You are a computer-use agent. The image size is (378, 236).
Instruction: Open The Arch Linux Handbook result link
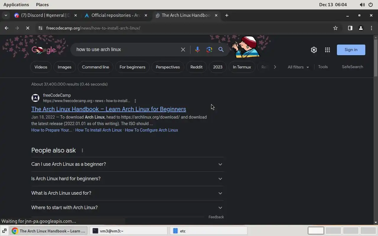(109, 109)
